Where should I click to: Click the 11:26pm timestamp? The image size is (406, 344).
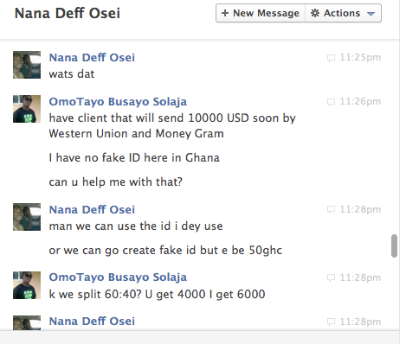point(360,101)
